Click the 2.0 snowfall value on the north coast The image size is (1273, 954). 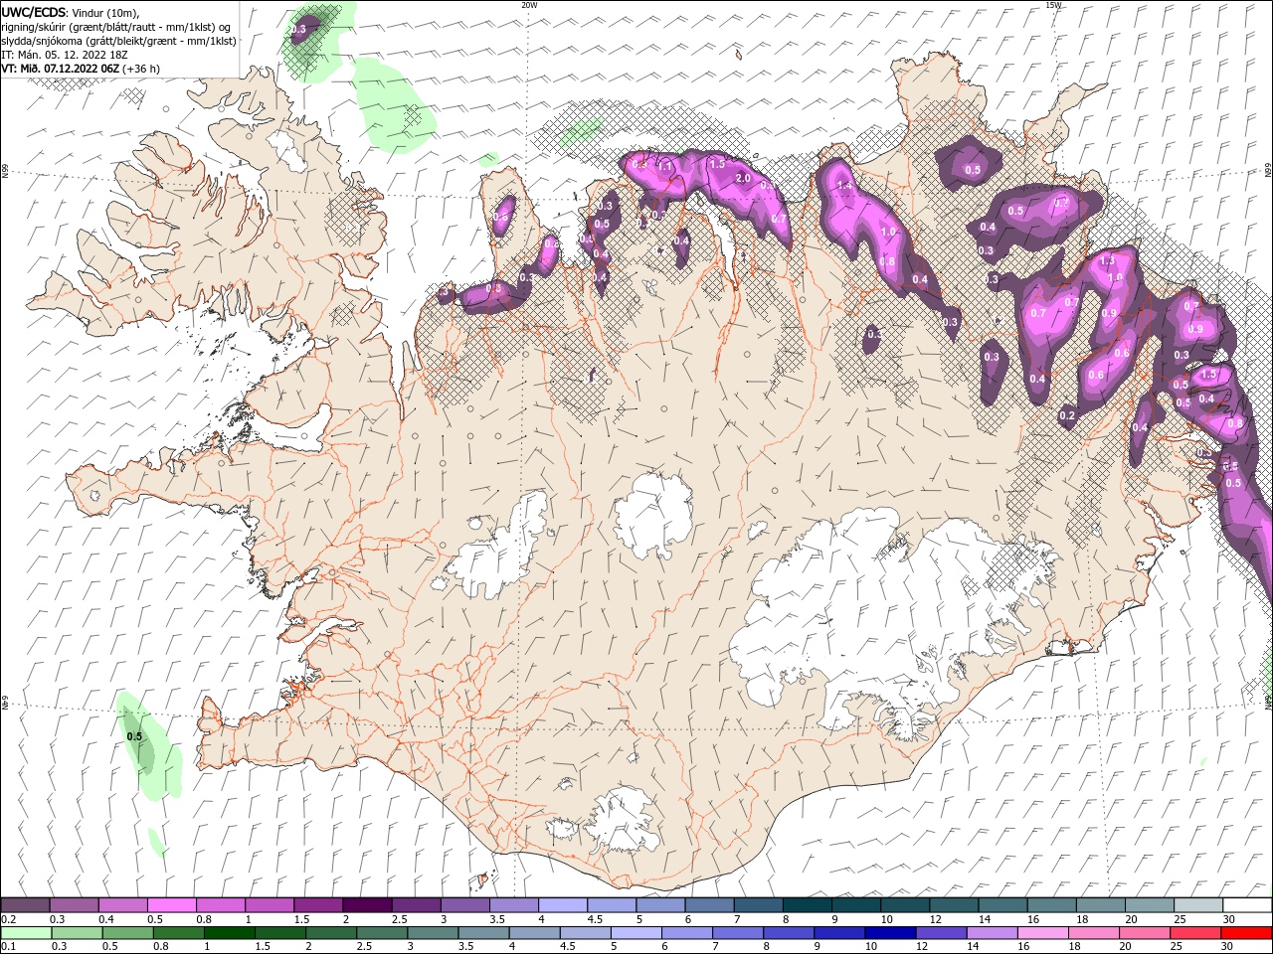click(x=743, y=178)
